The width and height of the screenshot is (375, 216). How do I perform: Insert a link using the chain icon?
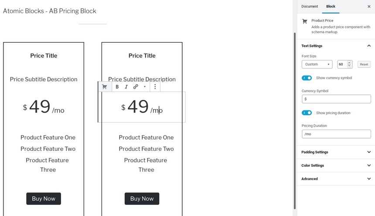point(136,87)
